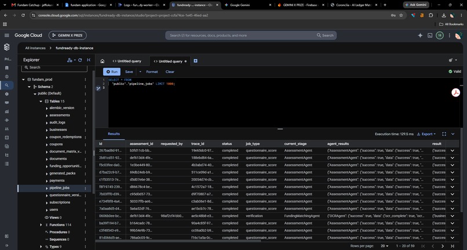467x250 pixels.
Task: Open Cloud SQL Studio sidebar search icon
Action: point(6,85)
